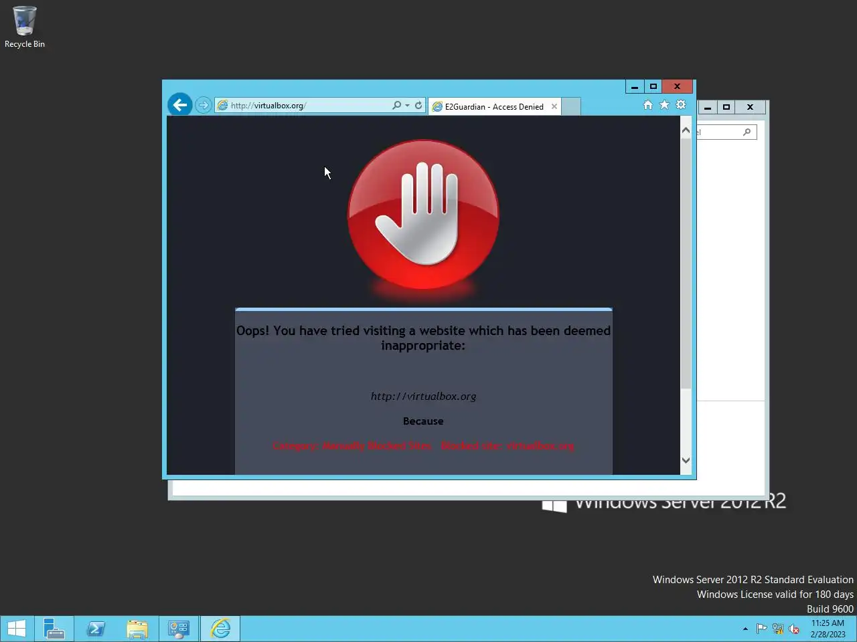This screenshot has width=857, height=642.
Task: Click the scroll up arrow in browser
Action: [x=686, y=130]
